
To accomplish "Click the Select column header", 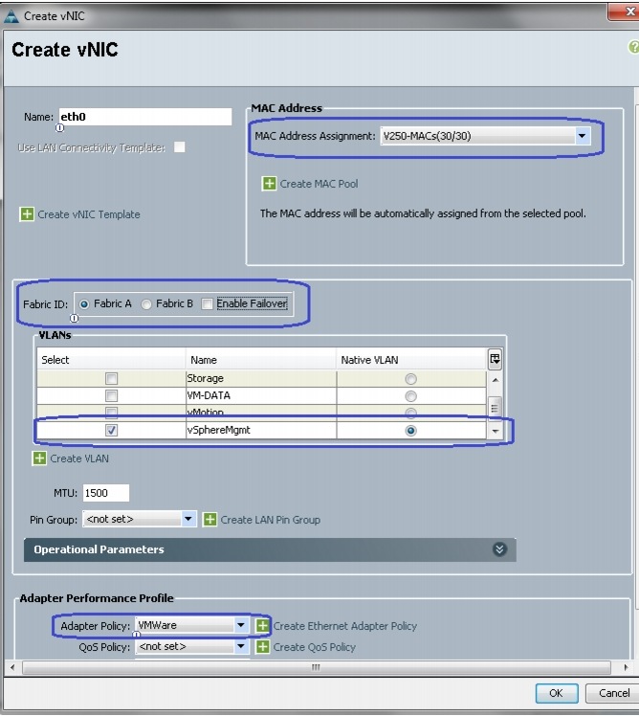I will pos(111,359).
